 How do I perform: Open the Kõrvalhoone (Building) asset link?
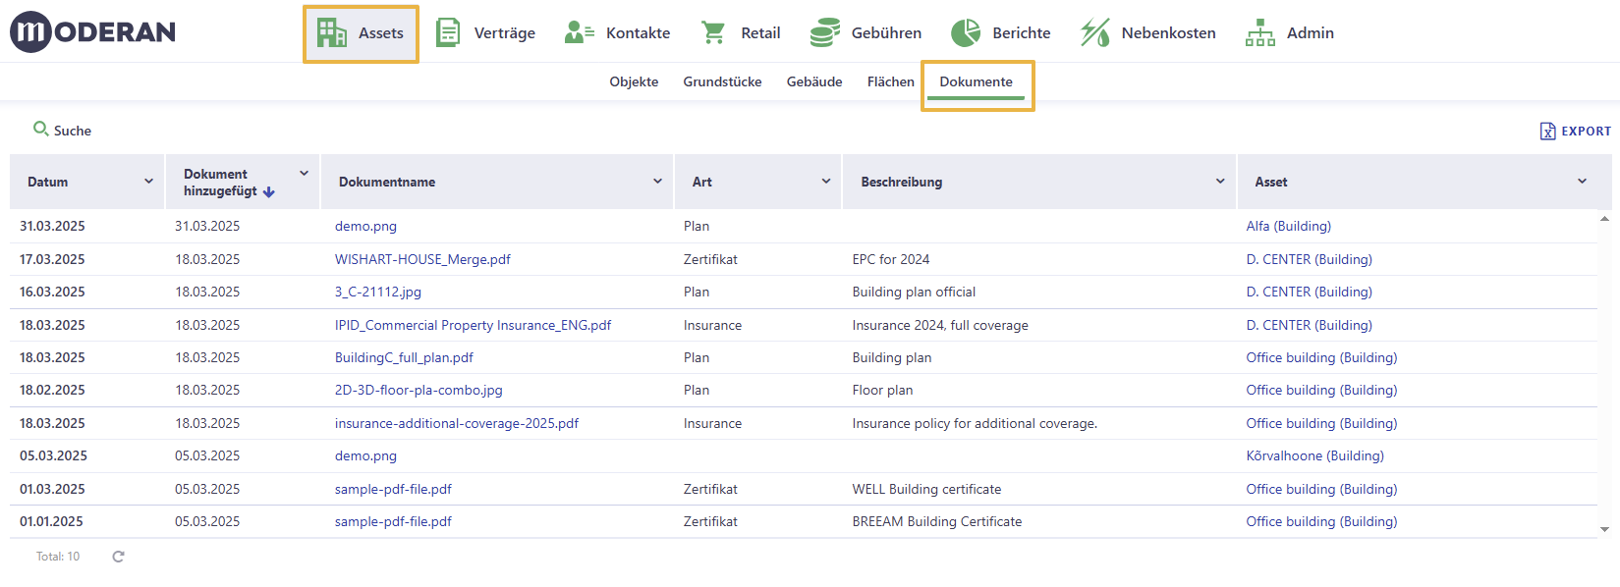click(x=1314, y=455)
